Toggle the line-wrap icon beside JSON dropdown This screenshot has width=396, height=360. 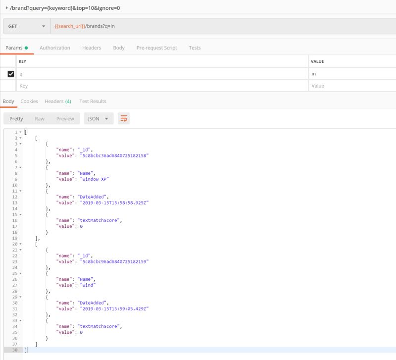[x=124, y=118]
